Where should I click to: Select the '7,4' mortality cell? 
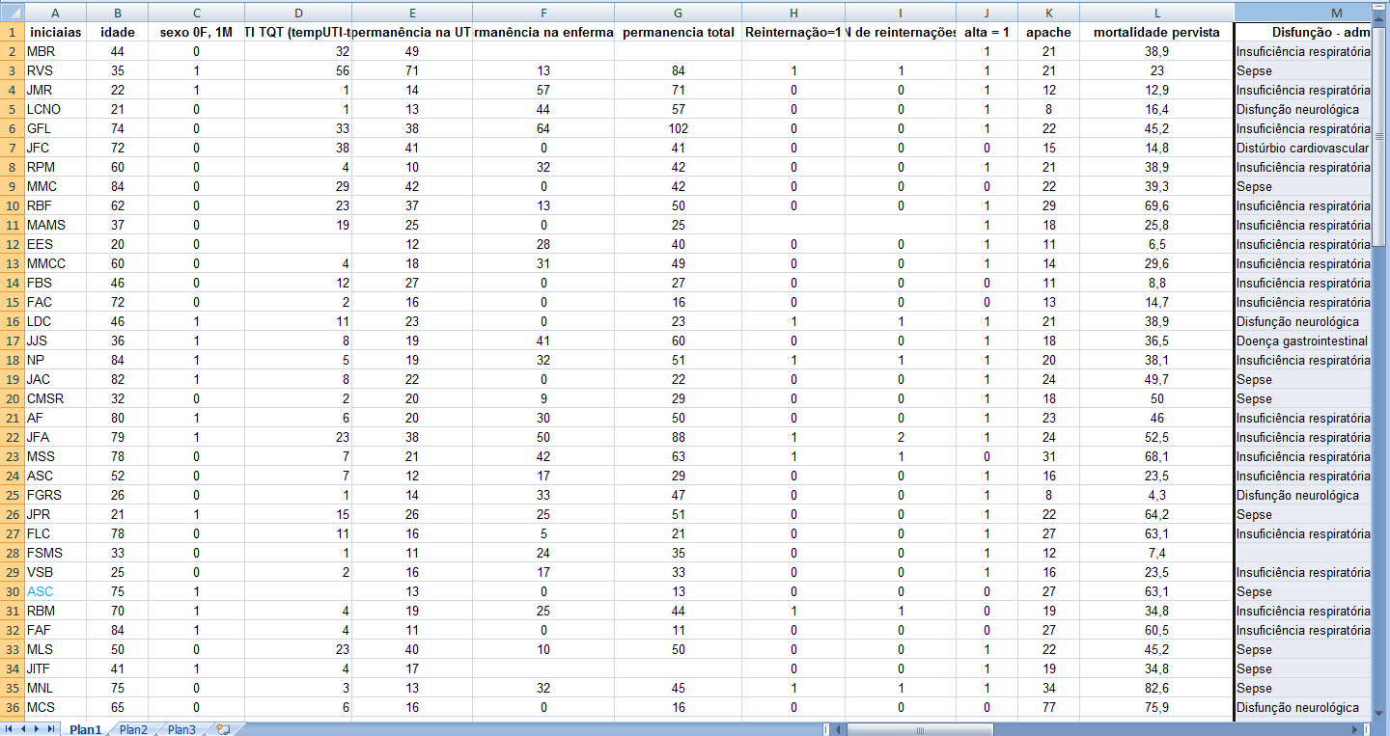pyautogui.click(x=1156, y=553)
